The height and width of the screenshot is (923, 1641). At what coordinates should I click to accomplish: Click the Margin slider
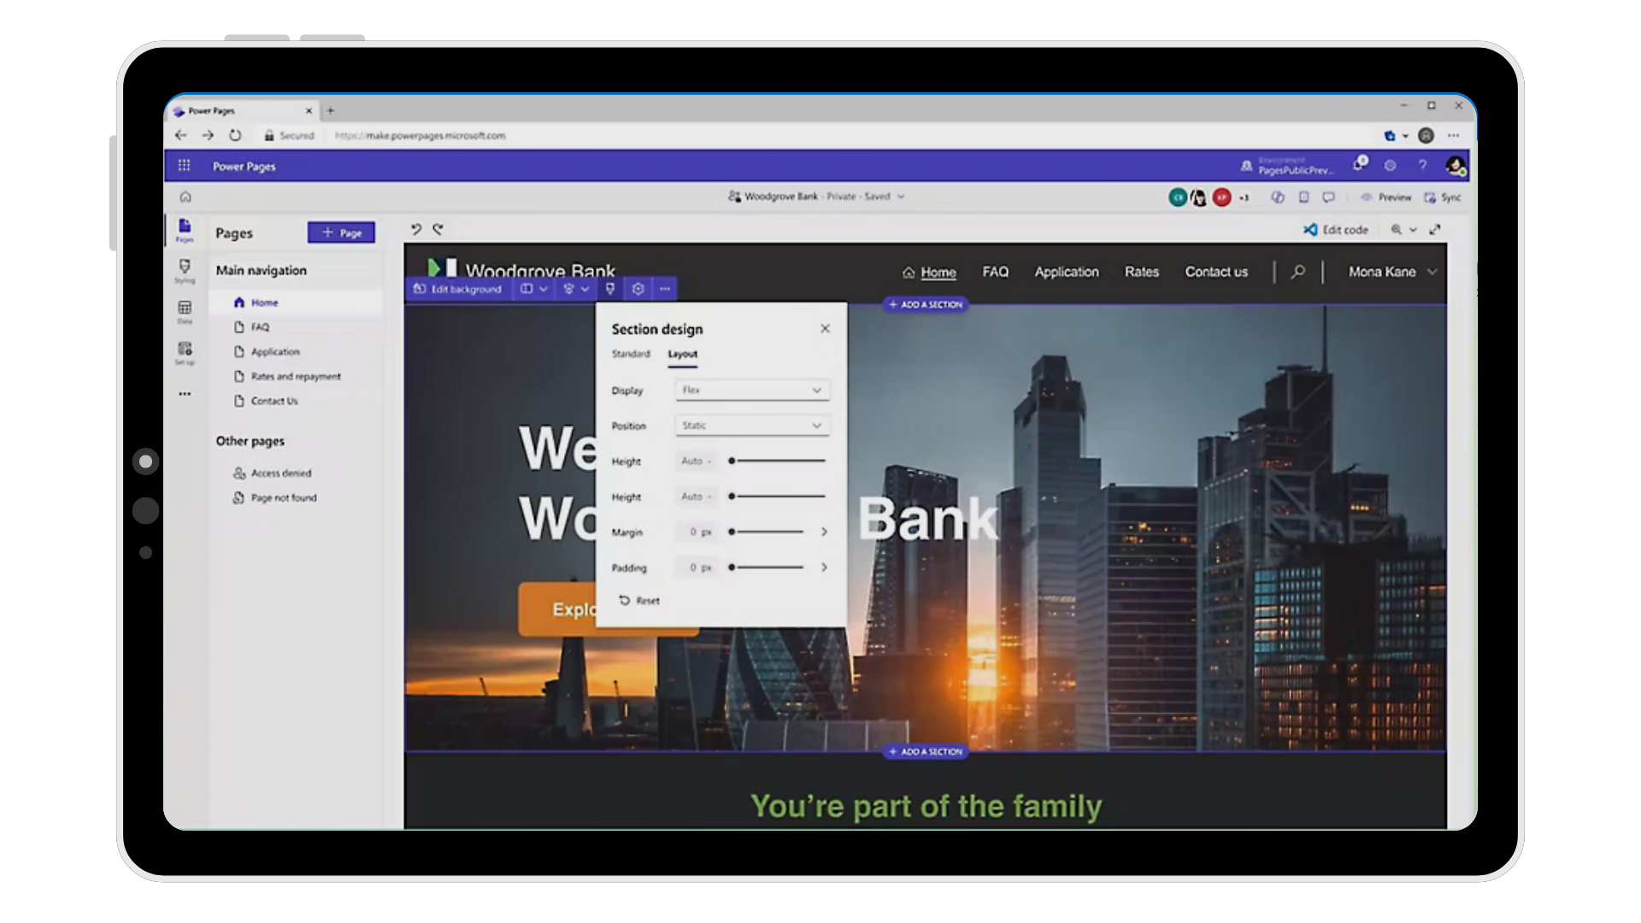tap(767, 532)
